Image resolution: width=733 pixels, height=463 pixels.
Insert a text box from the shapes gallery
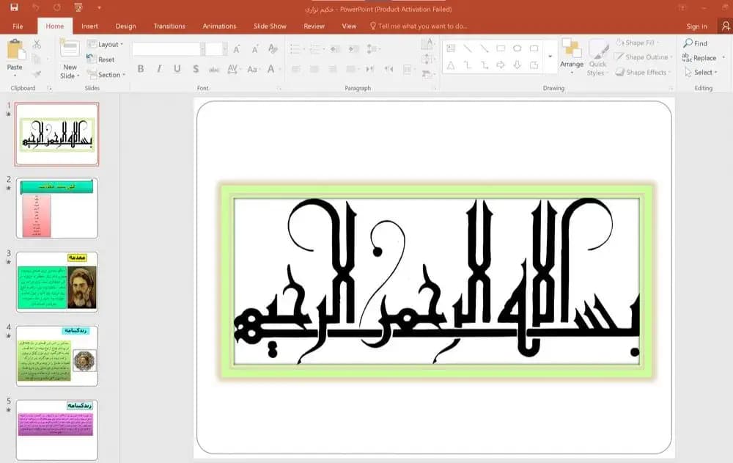point(451,48)
